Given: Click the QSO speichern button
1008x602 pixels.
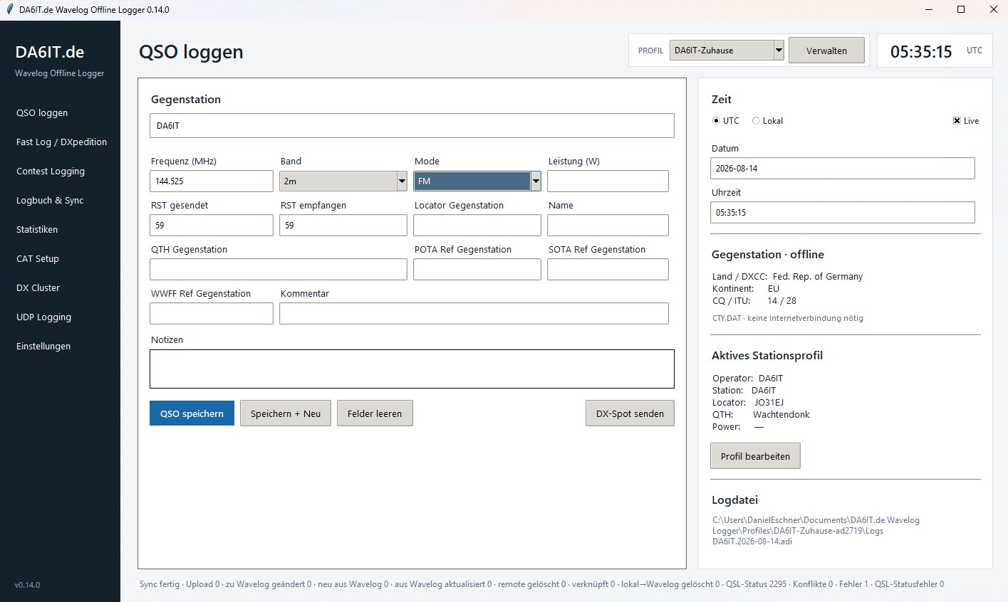Looking at the screenshot, I should (192, 413).
